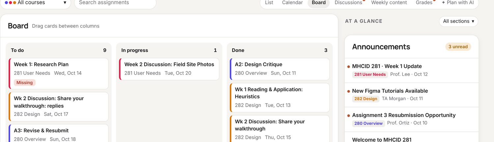
Task: Switch to the List view tab
Action: tap(269, 3)
